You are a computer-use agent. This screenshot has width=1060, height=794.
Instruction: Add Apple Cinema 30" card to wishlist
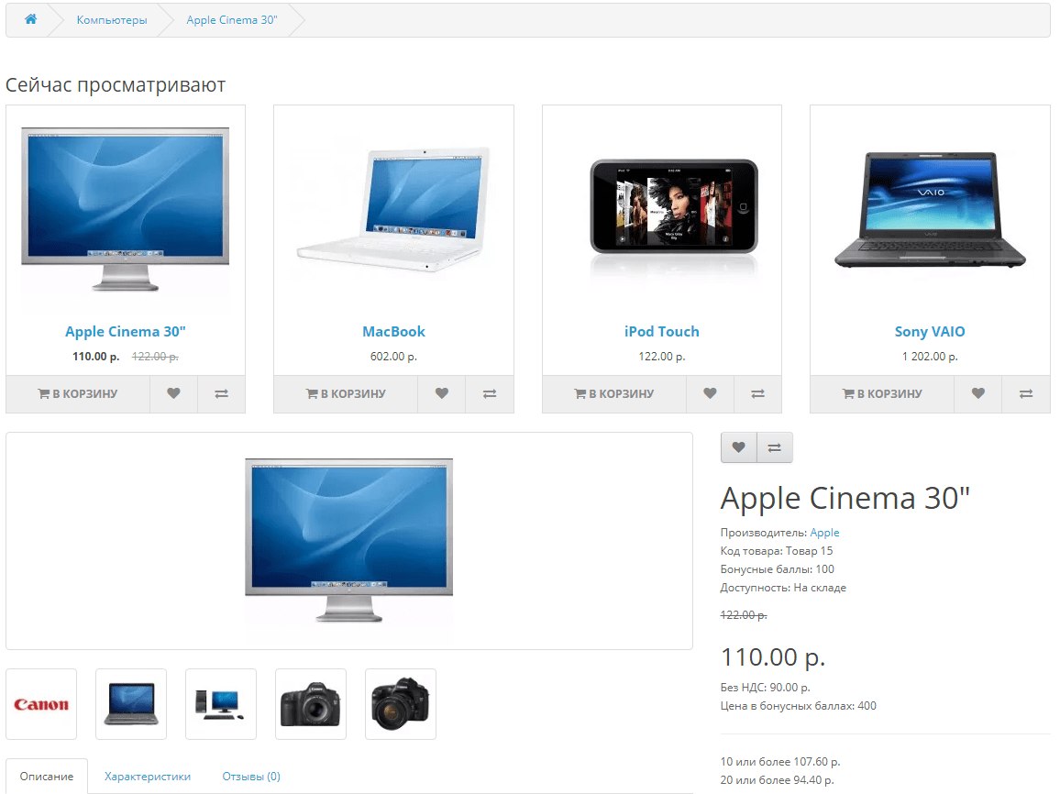click(173, 393)
